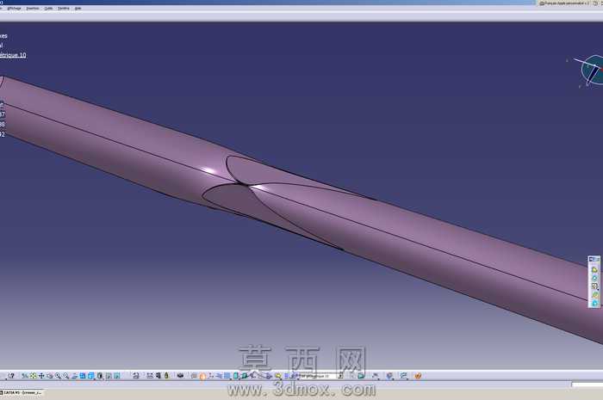Click the orange checkmark icon in toolbar

[418, 376]
